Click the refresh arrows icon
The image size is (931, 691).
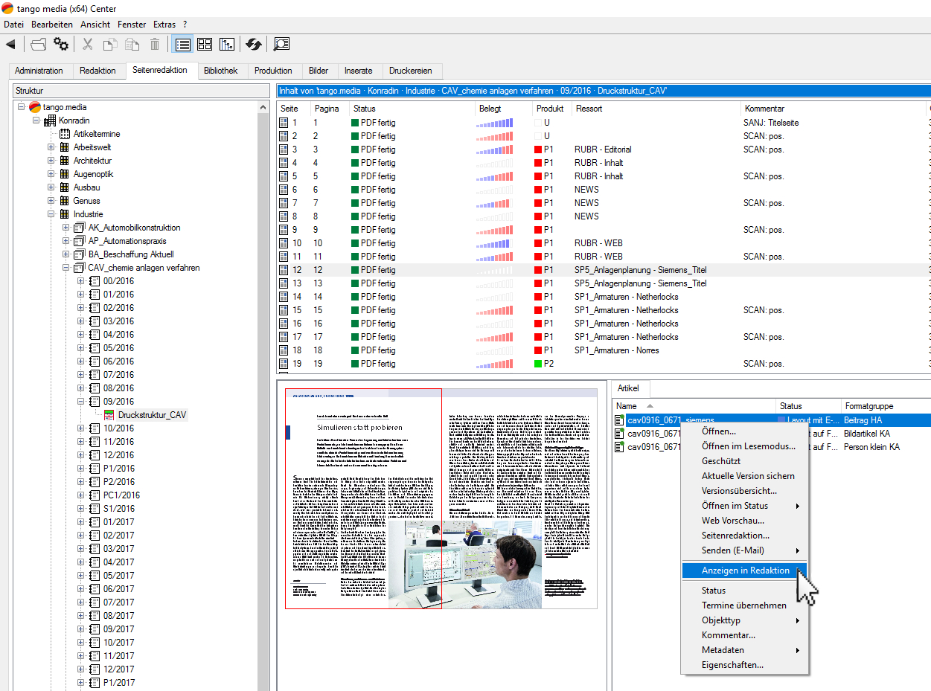pos(254,45)
